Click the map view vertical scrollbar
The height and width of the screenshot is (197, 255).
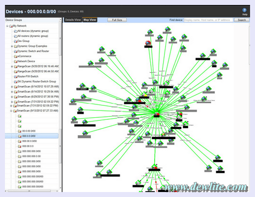click(x=250, y=45)
